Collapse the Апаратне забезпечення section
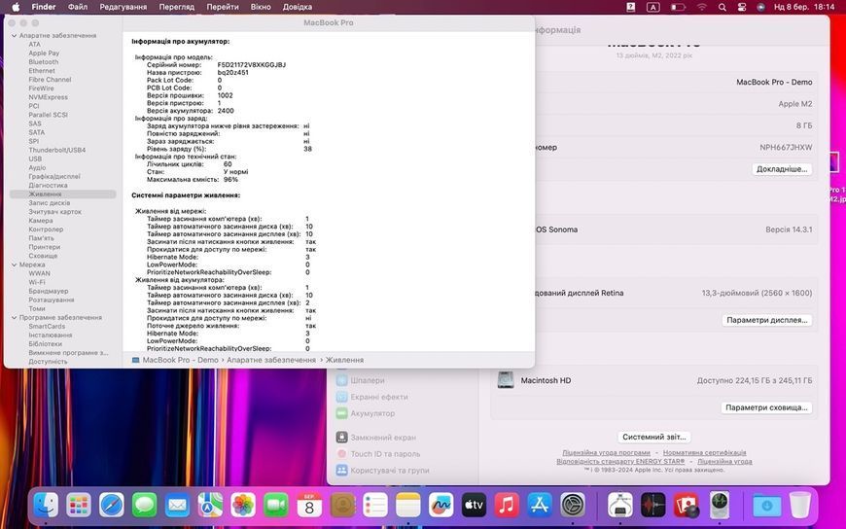The image size is (846, 529). pyautogui.click(x=14, y=36)
